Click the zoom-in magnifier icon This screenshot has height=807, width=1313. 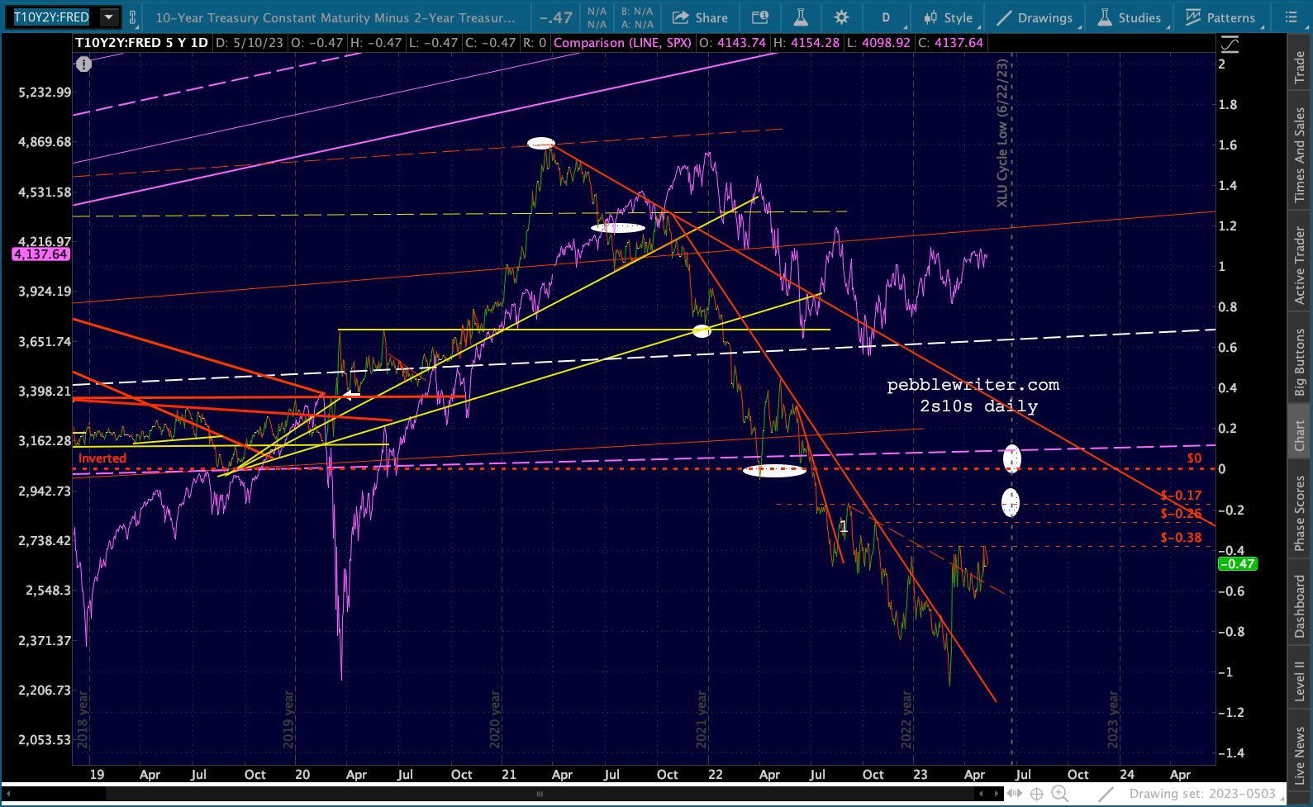tap(1059, 794)
